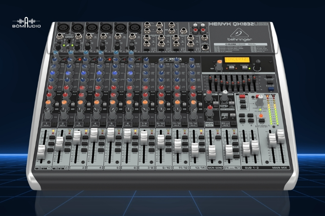Toggle the Solo/PFL MODE button
The height and width of the screenshot is (216, 325).
pos(262,121)
